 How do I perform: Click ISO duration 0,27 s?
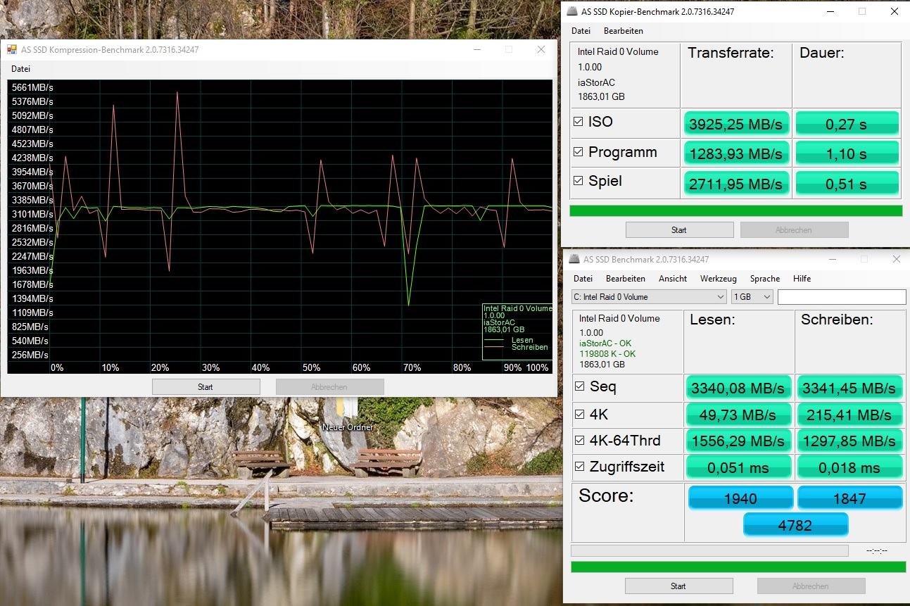click(847, 124)
